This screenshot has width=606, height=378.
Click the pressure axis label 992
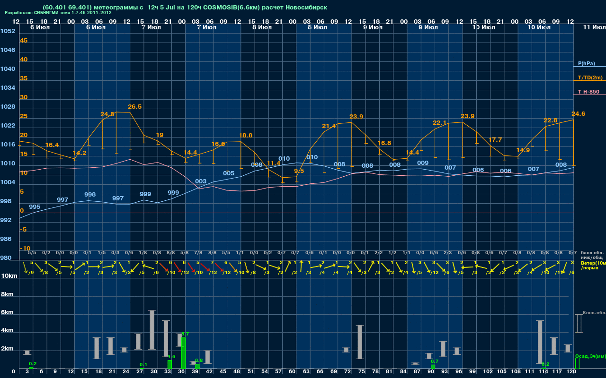pyautogui.click(x=6, y=220)
